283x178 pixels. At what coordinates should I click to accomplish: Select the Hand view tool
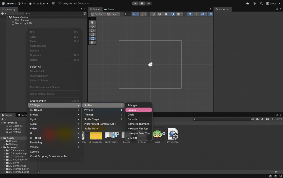pos(92,22)
